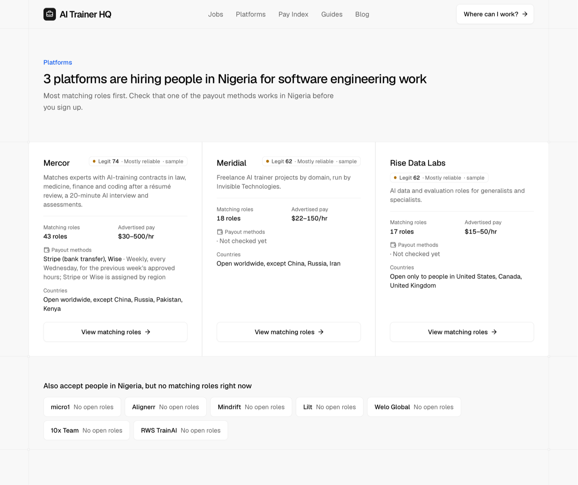Click the wallet icon beside Rise Data Labs' Payout methods
This screenshot has height=485, width=578.
point(393,245)
